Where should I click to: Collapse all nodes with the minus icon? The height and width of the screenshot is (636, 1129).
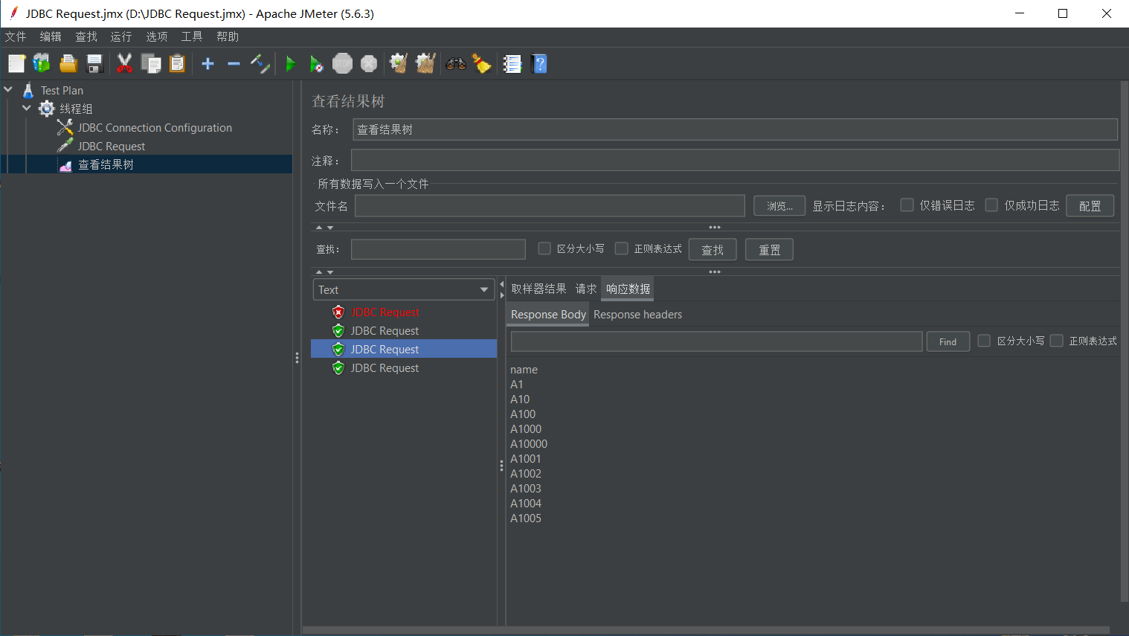(x=234, y=64)
